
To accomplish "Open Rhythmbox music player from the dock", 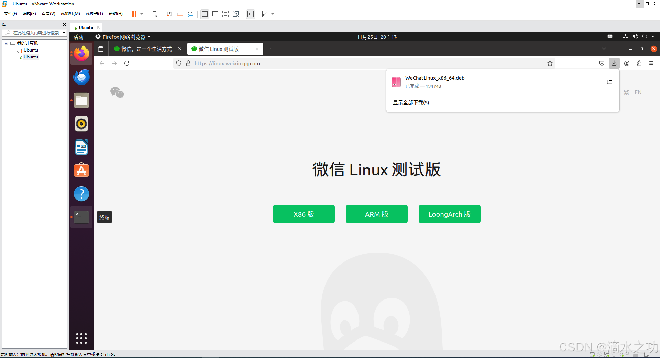I will click(81, 124).
